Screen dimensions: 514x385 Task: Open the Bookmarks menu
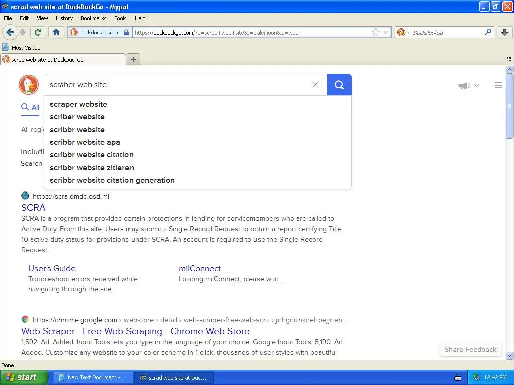click(93, 18)
